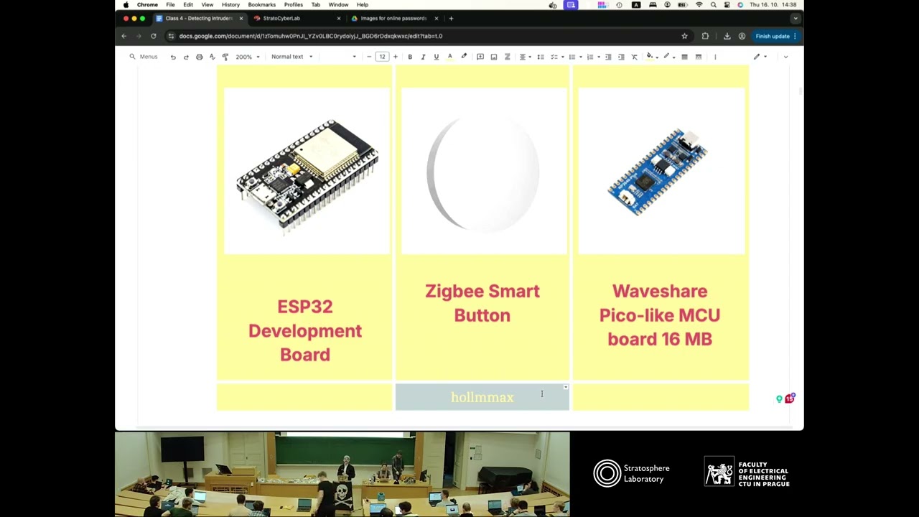Click the address bar URL
This screenshot has height=517, width=919.
pos(311,36)
